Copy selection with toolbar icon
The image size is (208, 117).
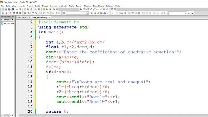click(x=28, y=9)
